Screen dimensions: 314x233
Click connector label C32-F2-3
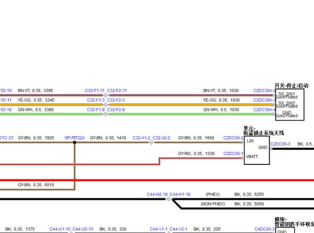point(116,100)
